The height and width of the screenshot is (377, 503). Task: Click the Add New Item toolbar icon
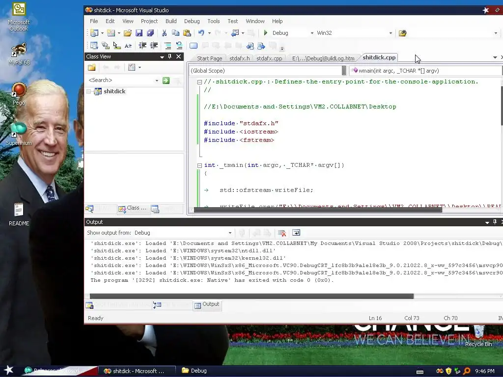111,33
